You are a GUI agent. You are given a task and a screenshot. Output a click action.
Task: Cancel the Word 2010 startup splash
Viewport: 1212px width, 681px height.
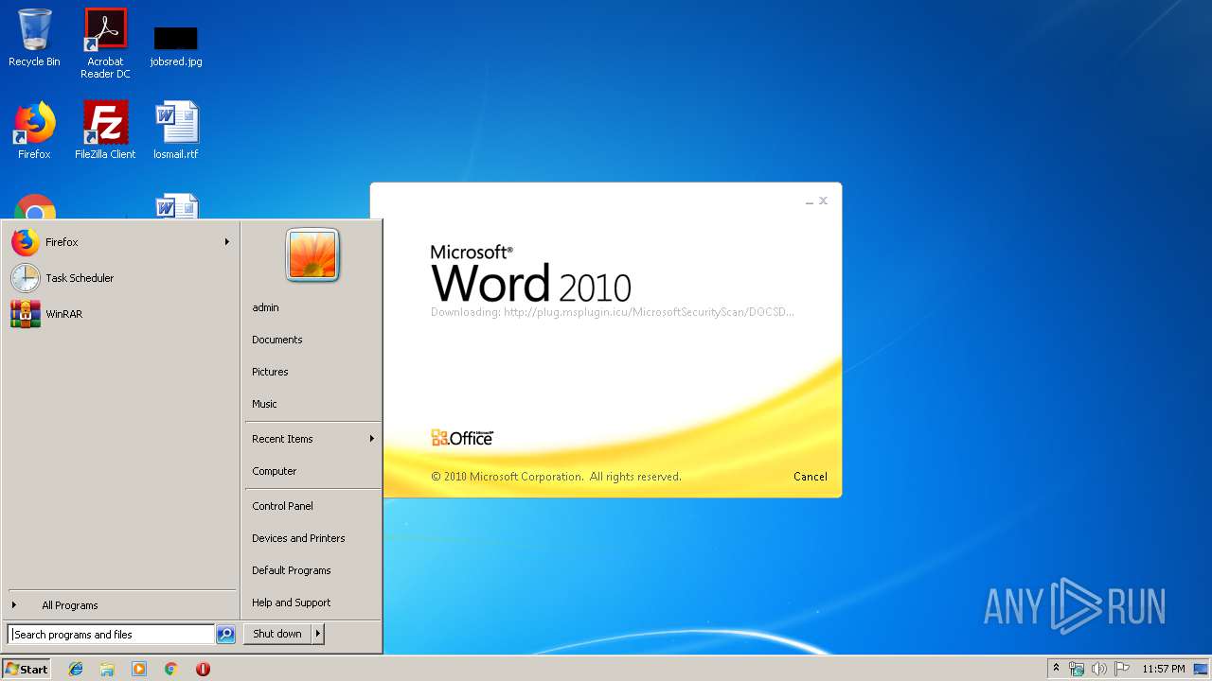(811, 477)
